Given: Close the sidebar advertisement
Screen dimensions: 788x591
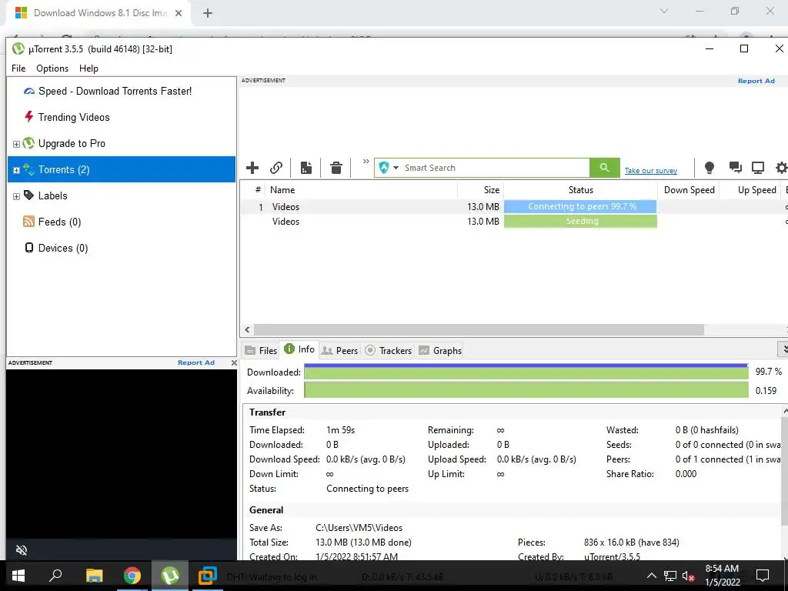Looking at the screenshot, I should (234, 362).
